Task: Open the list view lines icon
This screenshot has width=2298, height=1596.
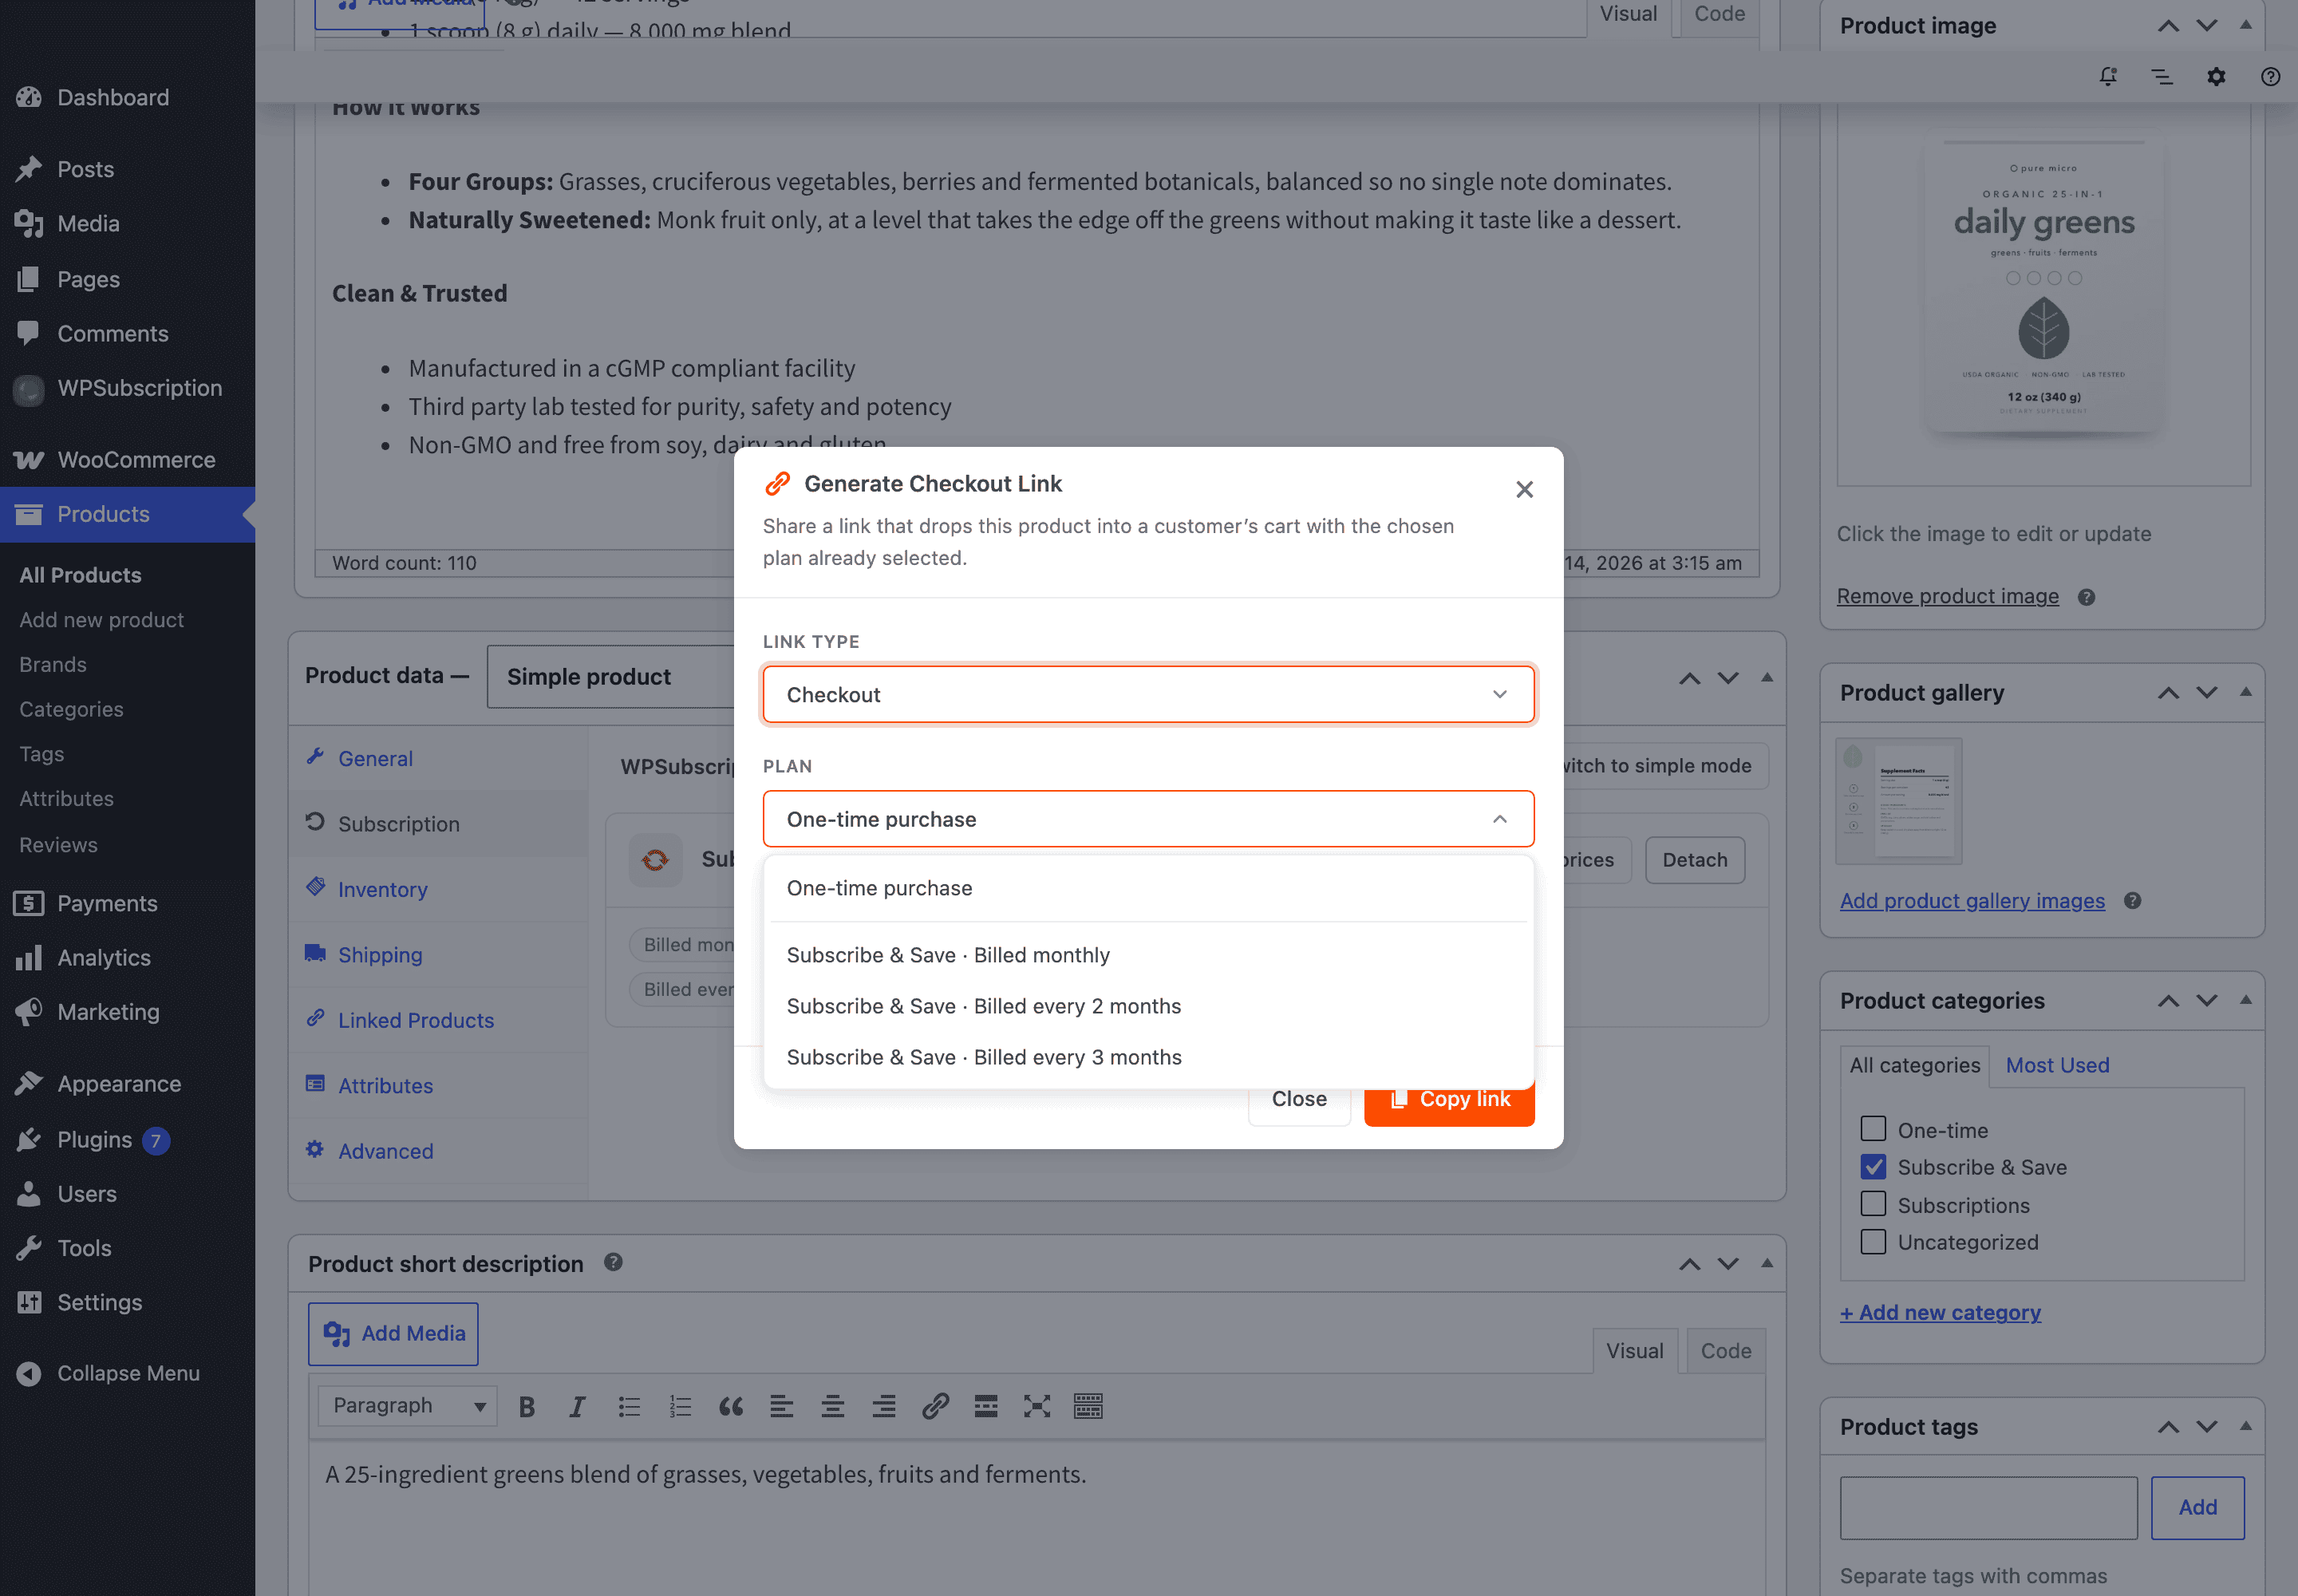Action: 2162,77
